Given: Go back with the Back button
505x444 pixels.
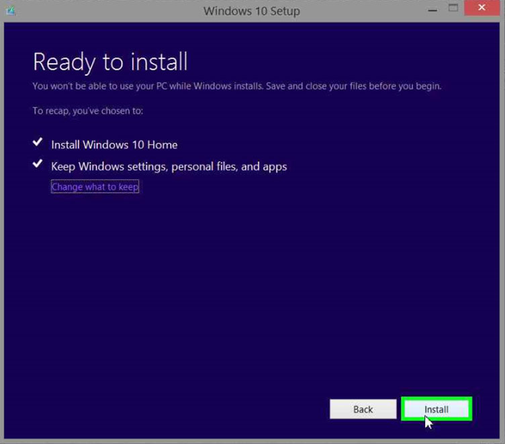Looking at the screenshot, I should point(363,409).
